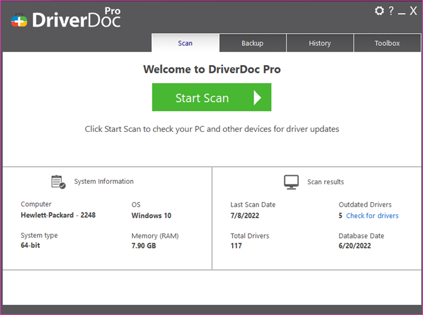Select the Windows 10 OS value

pos(151,216)
